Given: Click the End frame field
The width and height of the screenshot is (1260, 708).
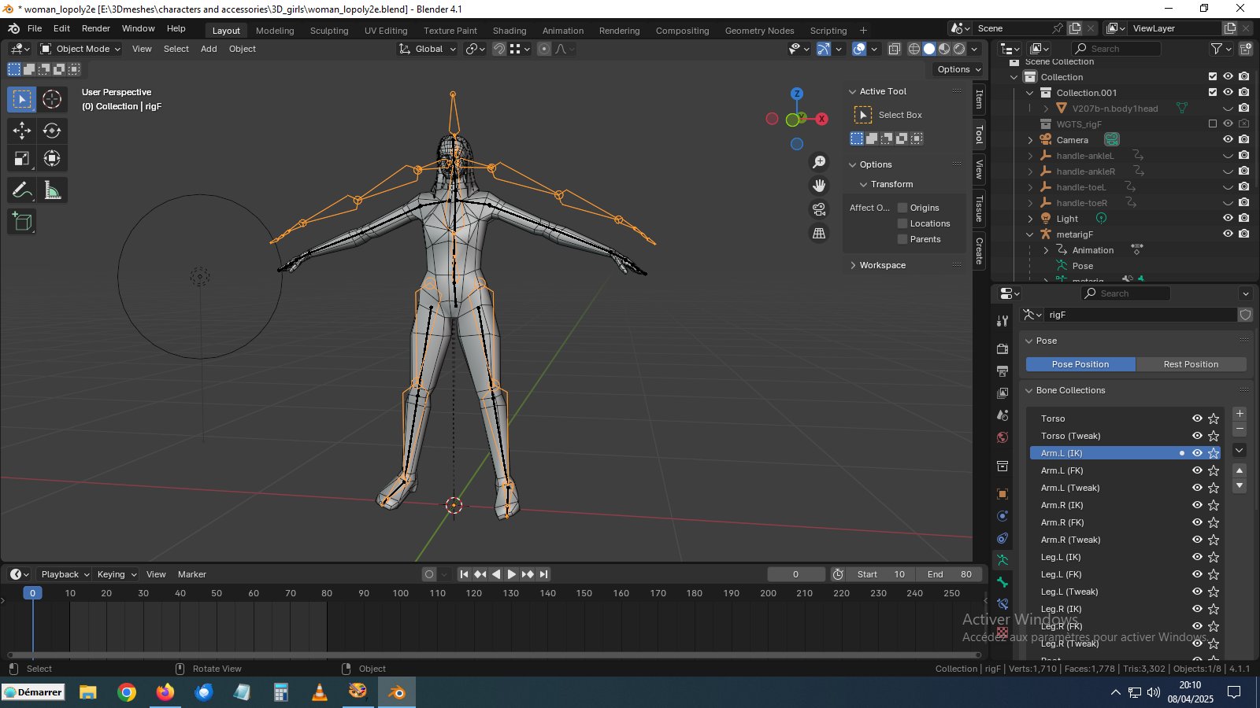Looking at the screenshot, I should tap(950, 574).
